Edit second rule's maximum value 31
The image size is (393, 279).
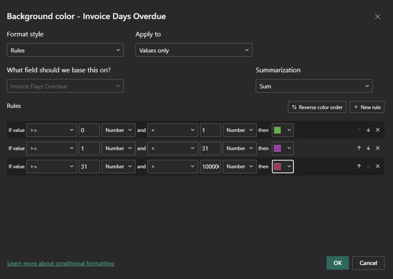pos(210,148)
